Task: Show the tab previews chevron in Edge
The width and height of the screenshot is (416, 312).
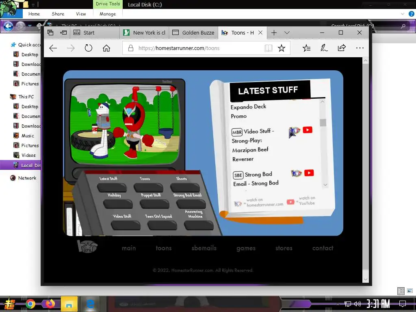Action: pos(287,32)
